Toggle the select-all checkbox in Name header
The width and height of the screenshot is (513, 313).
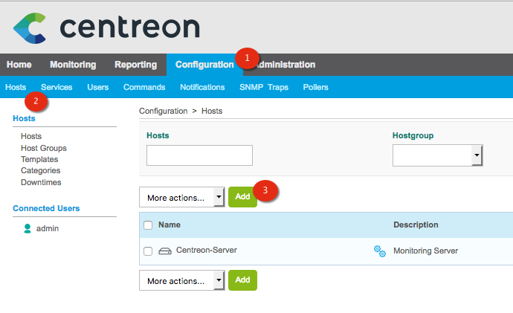[148, 225]
